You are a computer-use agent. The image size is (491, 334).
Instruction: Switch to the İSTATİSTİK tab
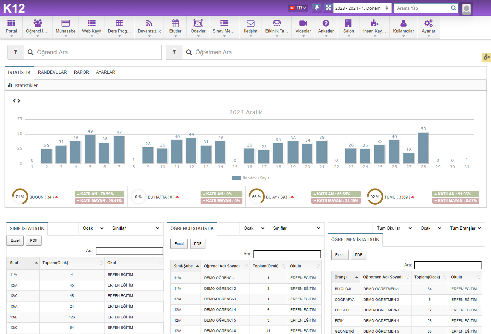click(x=19, y=72)
